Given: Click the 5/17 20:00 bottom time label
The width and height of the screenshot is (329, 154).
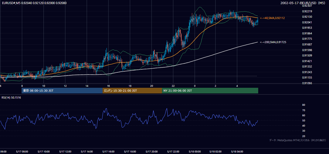Looking at the screenshot, I should point(152,151).
